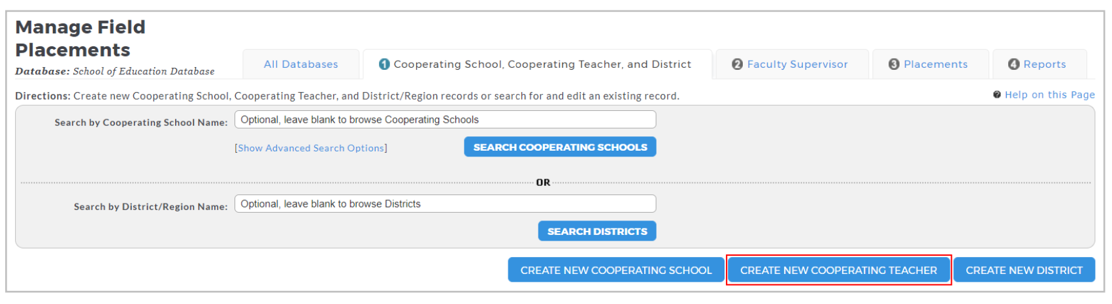This screenshot has height=304, width=1112.
Task: Click Create New District button
Action: point(1024,270)
